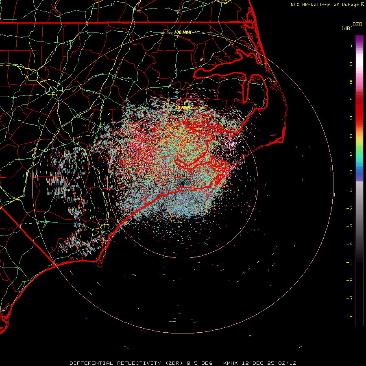Click the color scale label -1
366x366 pixels.
coord(349,190)
